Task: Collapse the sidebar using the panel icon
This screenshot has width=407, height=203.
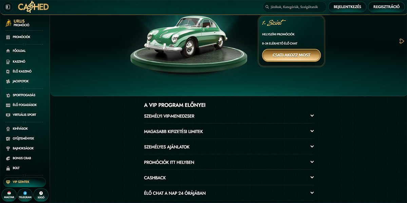Action: pyautogui.click(x=8, y=7)
